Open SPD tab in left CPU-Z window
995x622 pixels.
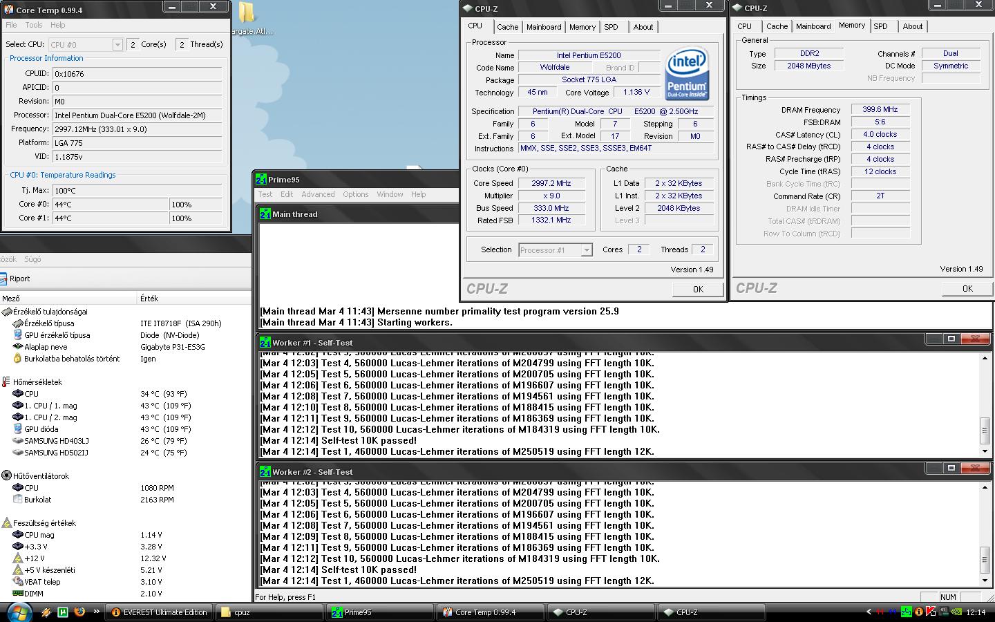coord(611,27)
